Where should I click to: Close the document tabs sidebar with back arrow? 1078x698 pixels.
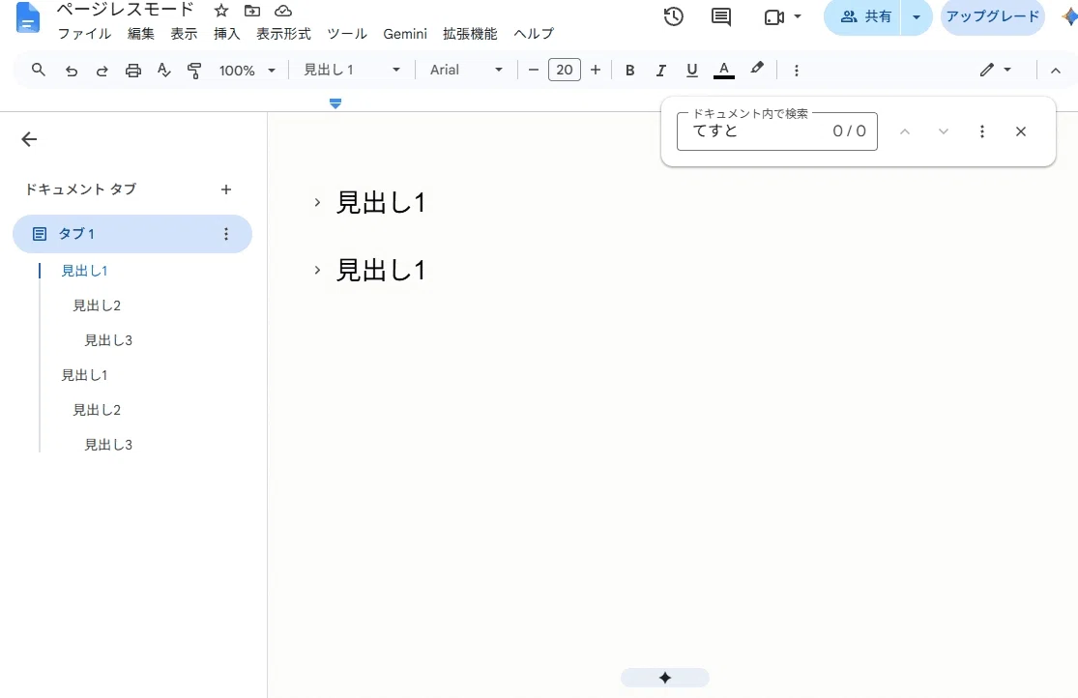29,139
